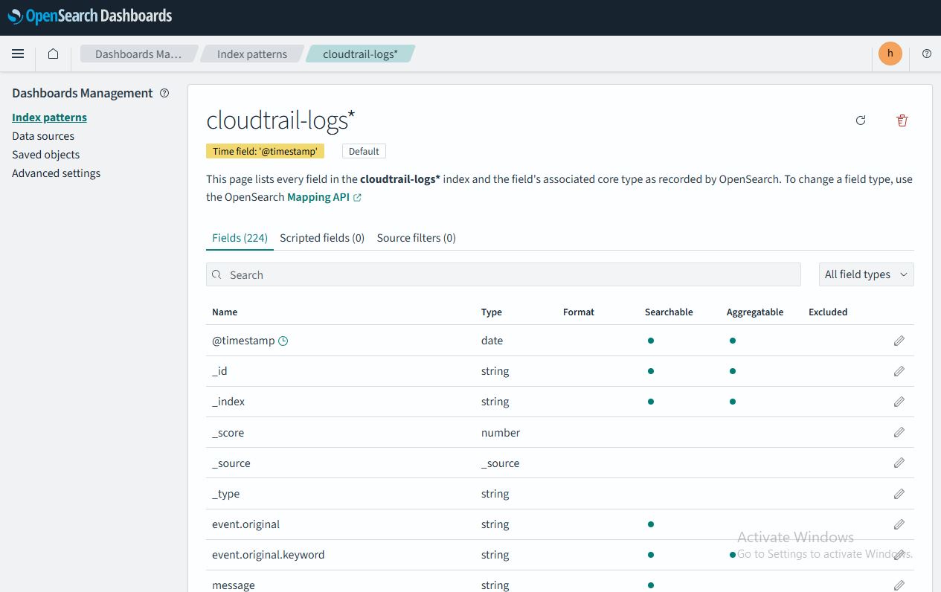Open the help icon in header
Screen dimensions: 941x592
(x=926, y=54)
